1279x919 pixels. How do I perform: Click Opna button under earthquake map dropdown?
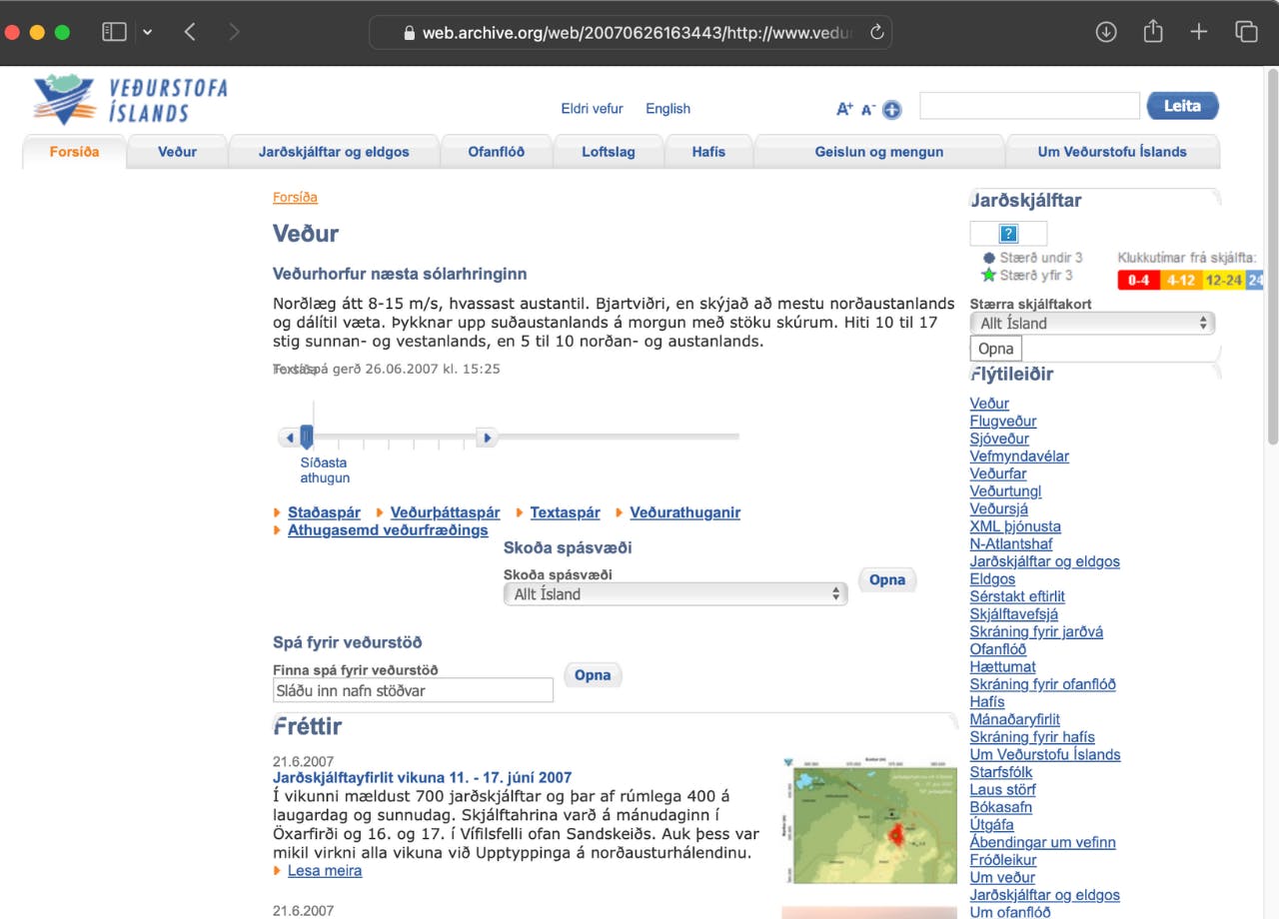coord(996,349)
